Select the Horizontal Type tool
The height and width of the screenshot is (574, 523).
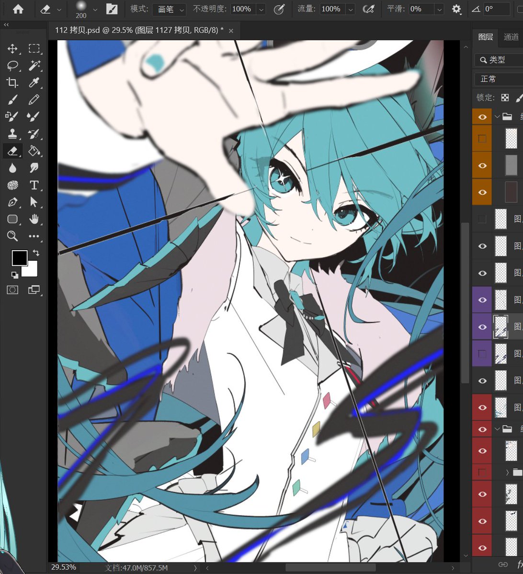(34, 185)
